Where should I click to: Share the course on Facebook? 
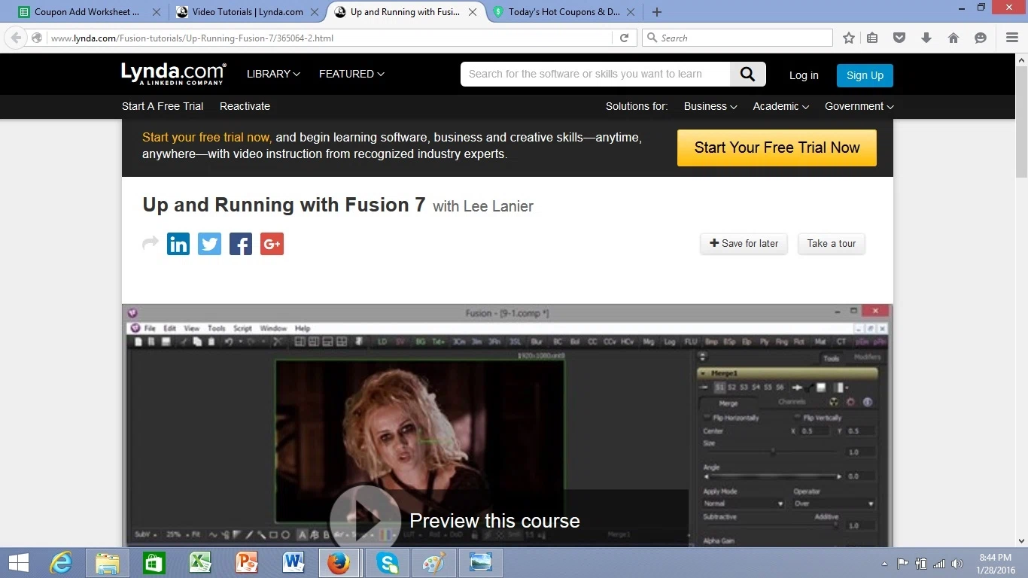(x=241, y=244)
